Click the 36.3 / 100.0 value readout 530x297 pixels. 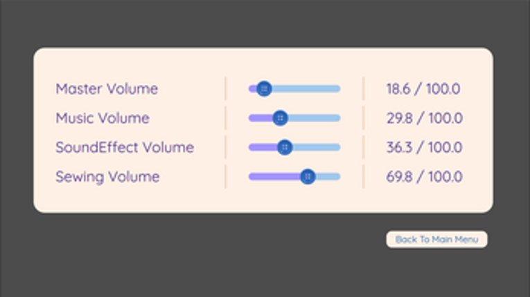424,147
